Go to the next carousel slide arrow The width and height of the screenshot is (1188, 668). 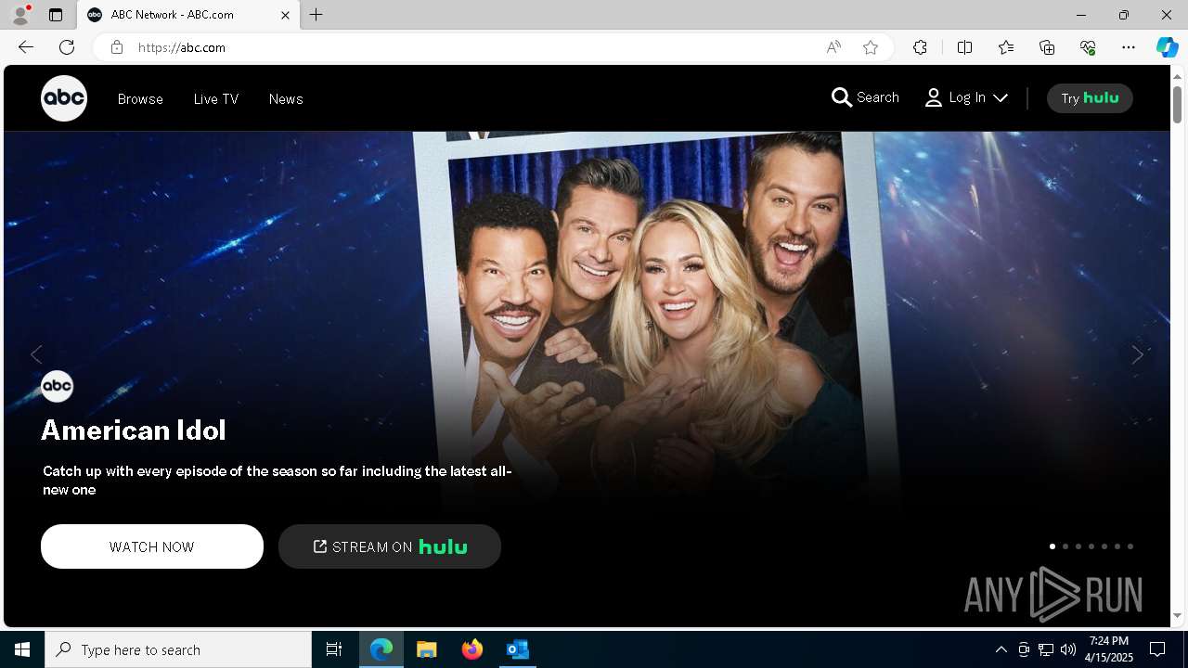[1137, 354]
